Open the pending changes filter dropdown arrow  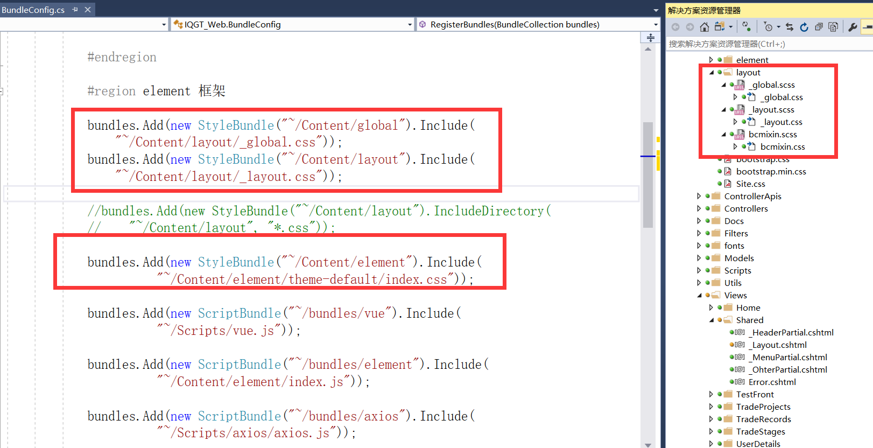778,27
